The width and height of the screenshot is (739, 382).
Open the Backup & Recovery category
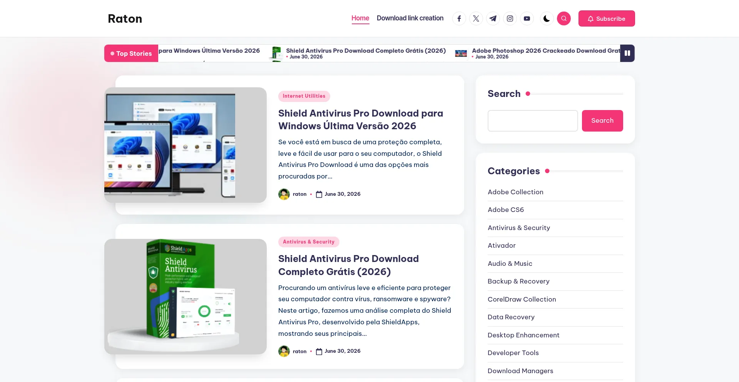(518, 281)
